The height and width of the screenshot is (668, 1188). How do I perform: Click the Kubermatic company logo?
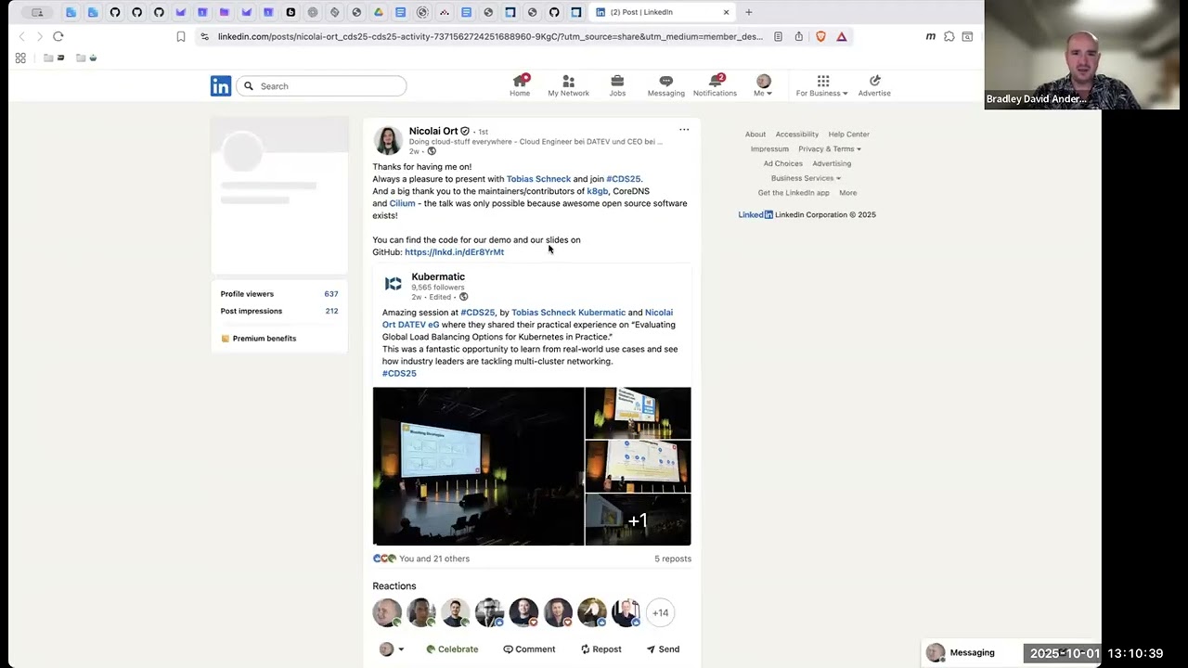[x=394, y=284]
